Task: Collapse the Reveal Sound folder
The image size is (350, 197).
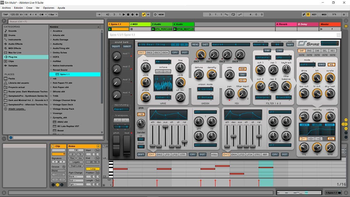Action: point(51,70)
